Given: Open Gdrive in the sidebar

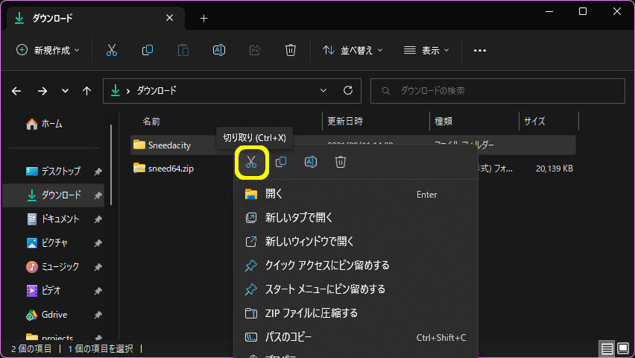Looking at the screenshot, I should 53,315.
